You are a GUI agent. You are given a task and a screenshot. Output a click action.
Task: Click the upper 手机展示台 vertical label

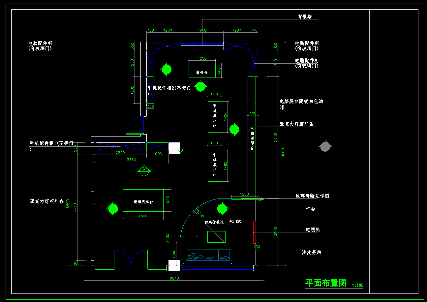(x=214, y=116)
